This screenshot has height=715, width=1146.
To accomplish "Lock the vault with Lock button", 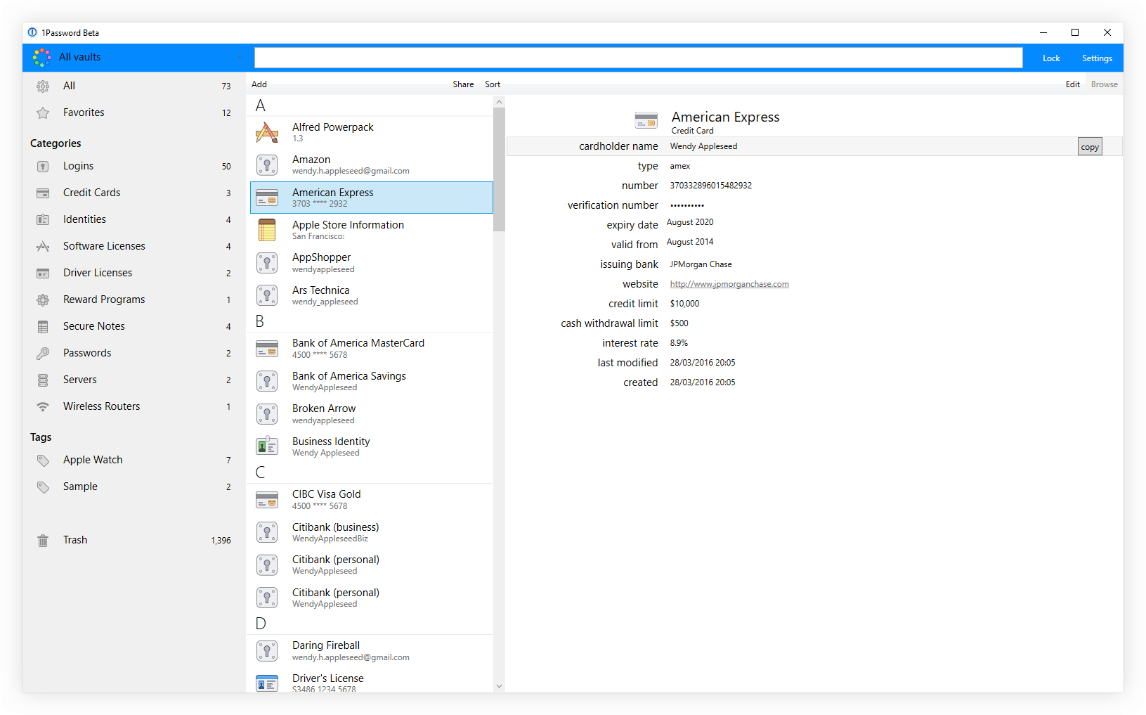I will [x=1051, y=58].
